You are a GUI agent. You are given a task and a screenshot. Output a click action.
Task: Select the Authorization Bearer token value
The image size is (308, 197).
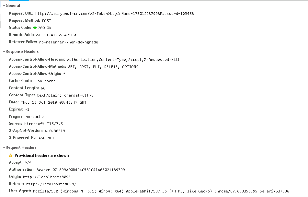[x=81, y=170]
